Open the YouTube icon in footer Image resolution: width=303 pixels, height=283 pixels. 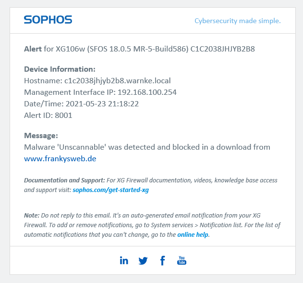182,260
